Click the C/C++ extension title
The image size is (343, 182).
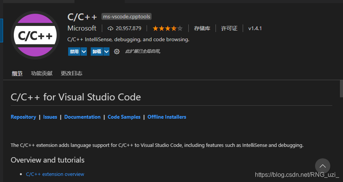82,17
